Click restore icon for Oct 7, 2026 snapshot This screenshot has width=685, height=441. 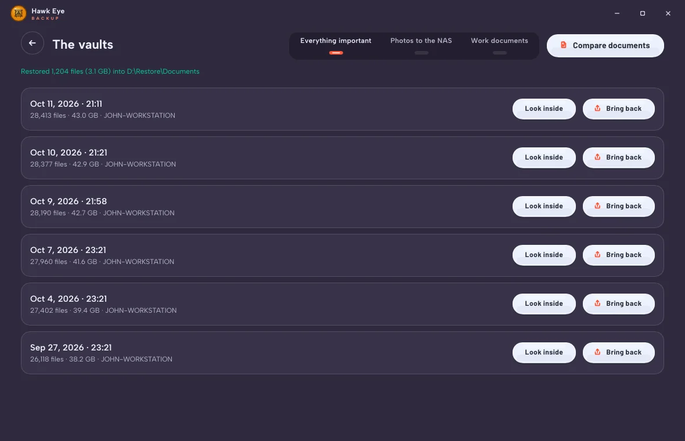(x=597, y=255)
